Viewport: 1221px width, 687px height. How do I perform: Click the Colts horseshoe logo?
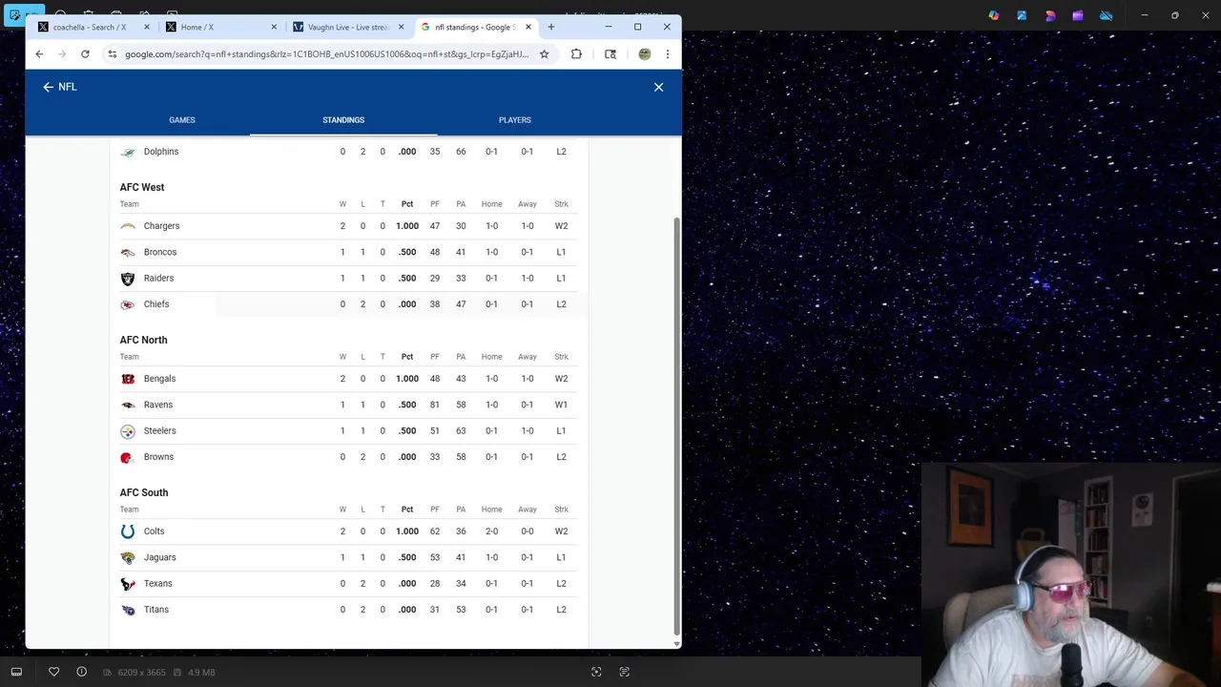pos(128,531)
